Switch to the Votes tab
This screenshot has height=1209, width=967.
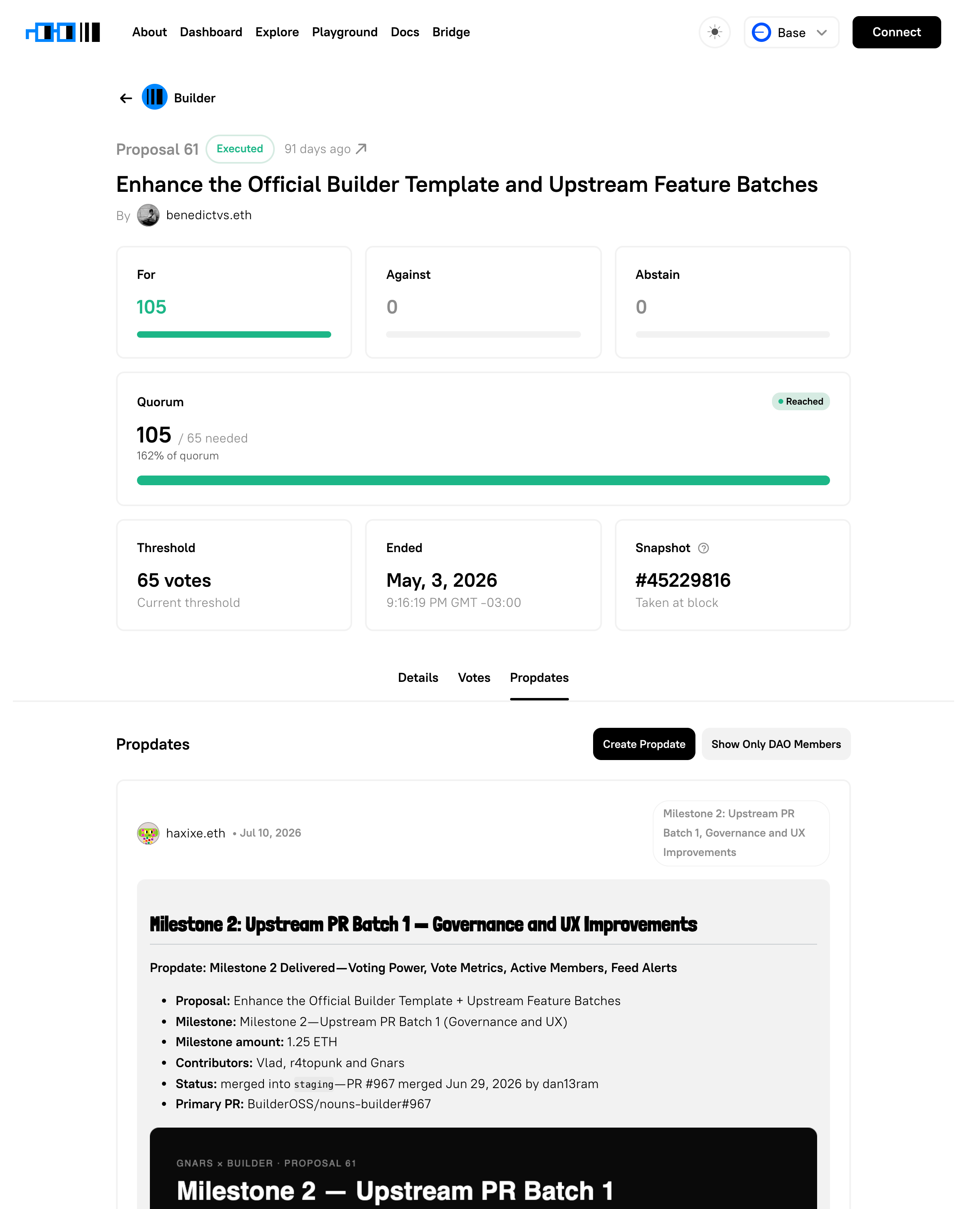coord(474,677)
